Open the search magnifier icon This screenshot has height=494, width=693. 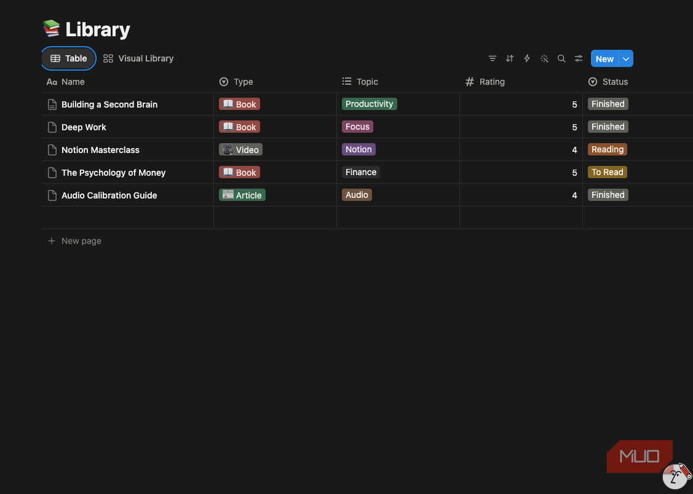[561, 58]
